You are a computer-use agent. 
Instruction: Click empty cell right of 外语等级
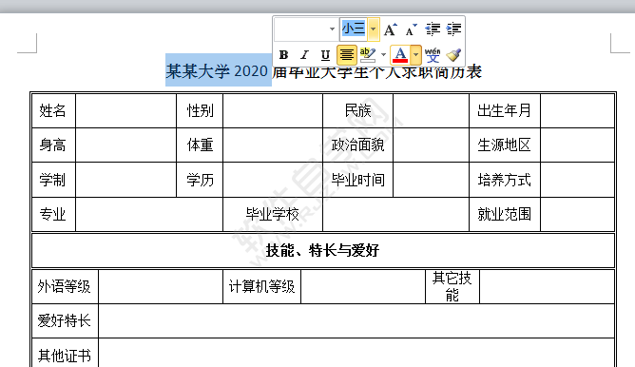tap(161, 287)
